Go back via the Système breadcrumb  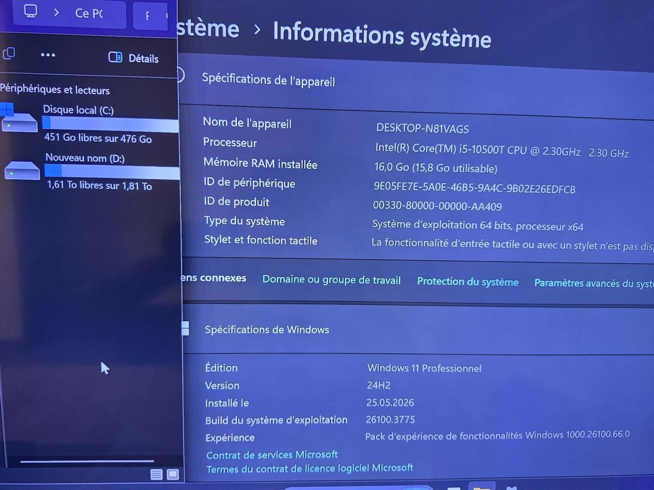(208, 28)
